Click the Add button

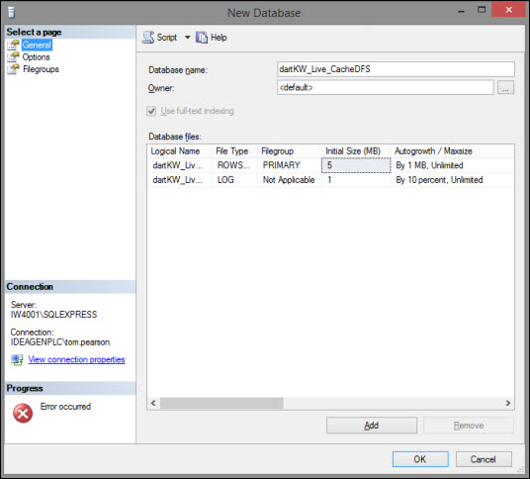pyautogui.click(x=372, y=426)
